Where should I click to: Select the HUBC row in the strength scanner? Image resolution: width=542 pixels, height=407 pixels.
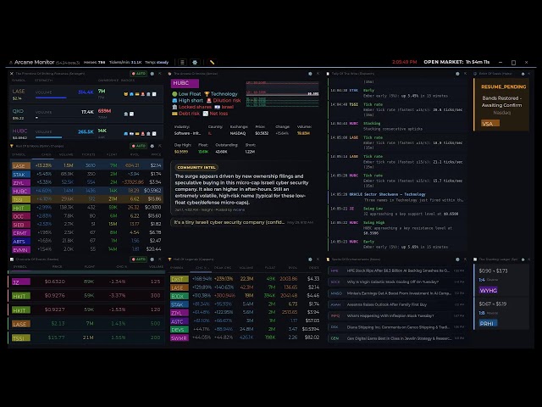[86, 132]
